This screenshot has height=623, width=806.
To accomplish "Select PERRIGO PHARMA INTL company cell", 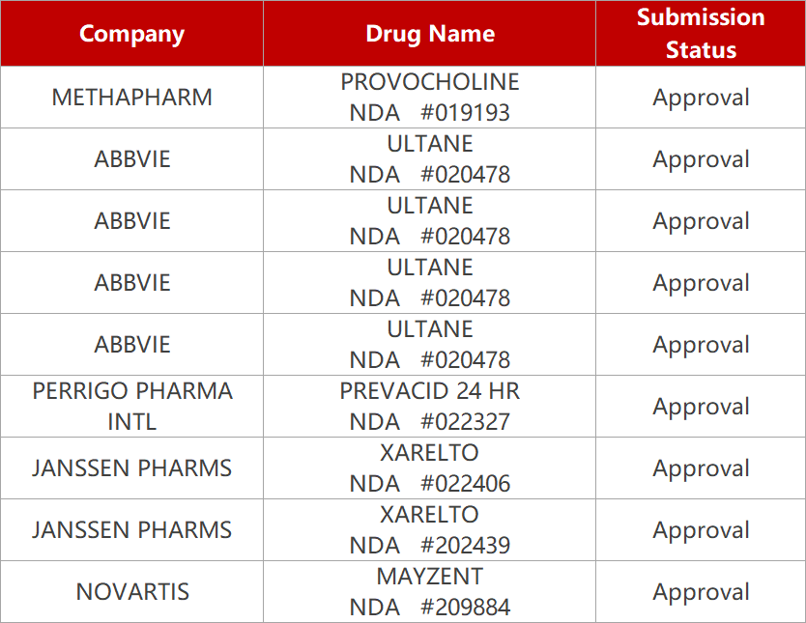I will 131,407.
